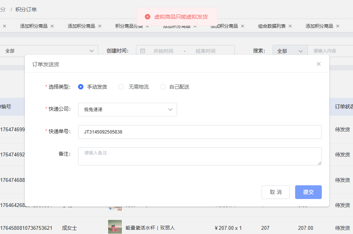Viewport: 353px width, 234px height.
Task: Select the 手动发货 radio option
Action: click(81, 87)
